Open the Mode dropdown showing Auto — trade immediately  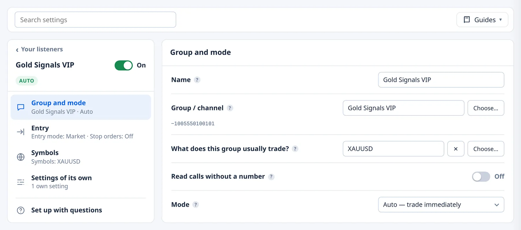coord(441,205)
